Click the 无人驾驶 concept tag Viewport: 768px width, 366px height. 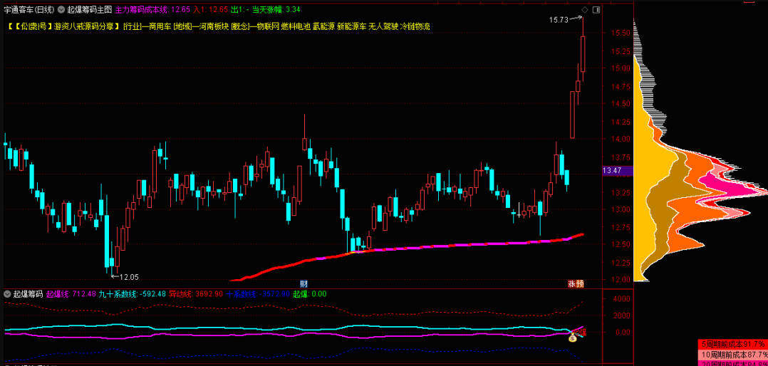383,26
